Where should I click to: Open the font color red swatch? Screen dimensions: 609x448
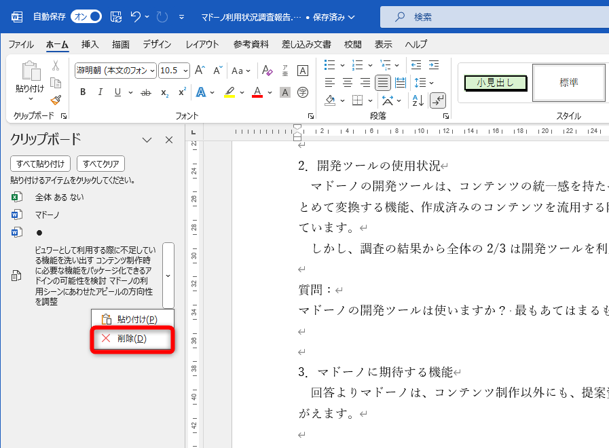pos(257,92)
